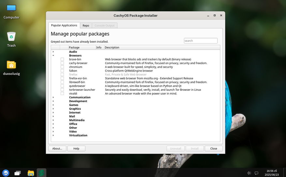Image resolution: width=286 pixels, height=177 pixels.
Task: Check the chromium package box
Action: [x=62, y=67]
